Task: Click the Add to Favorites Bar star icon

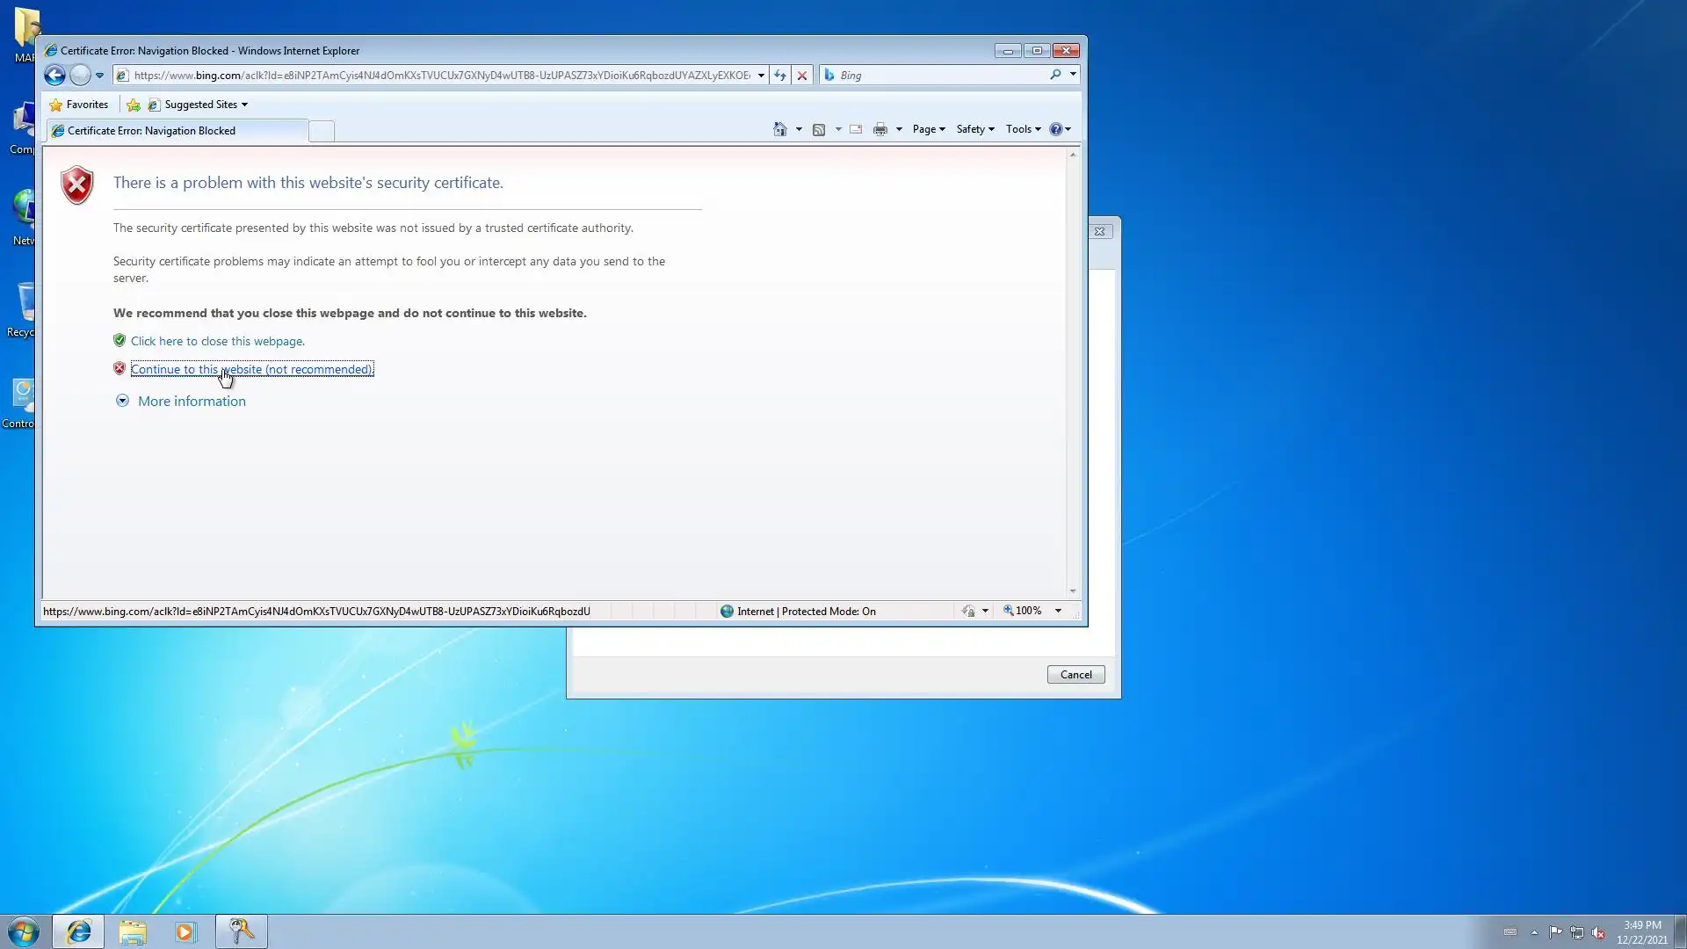Action: 134,105
